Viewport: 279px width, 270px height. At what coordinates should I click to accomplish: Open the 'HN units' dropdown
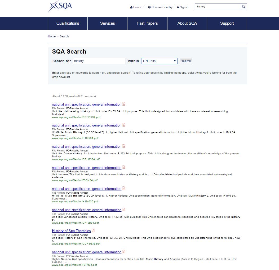tap(159, 61)
